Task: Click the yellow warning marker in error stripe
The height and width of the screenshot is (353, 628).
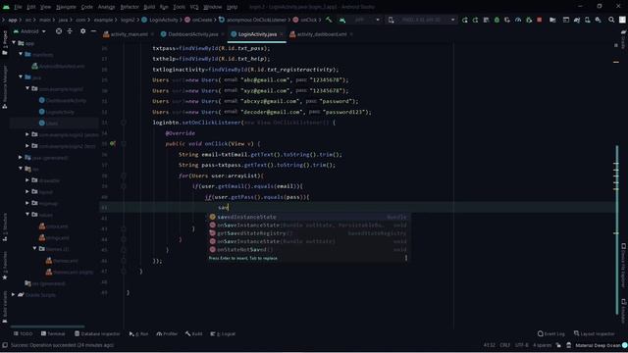Action: click(616, 62)
